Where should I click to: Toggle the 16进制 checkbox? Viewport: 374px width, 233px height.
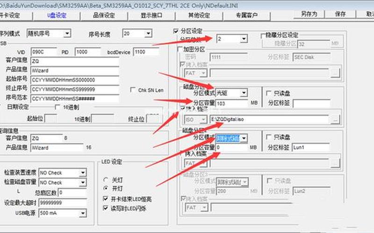point(58,107)
